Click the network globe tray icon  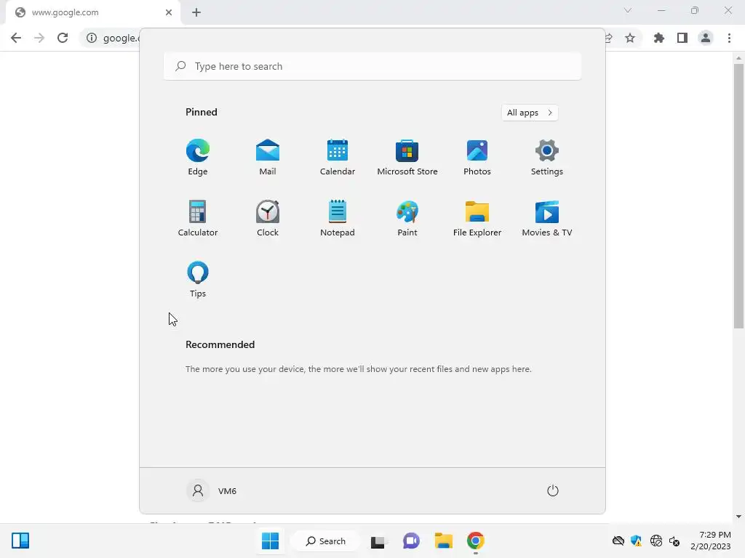[656, 541]
